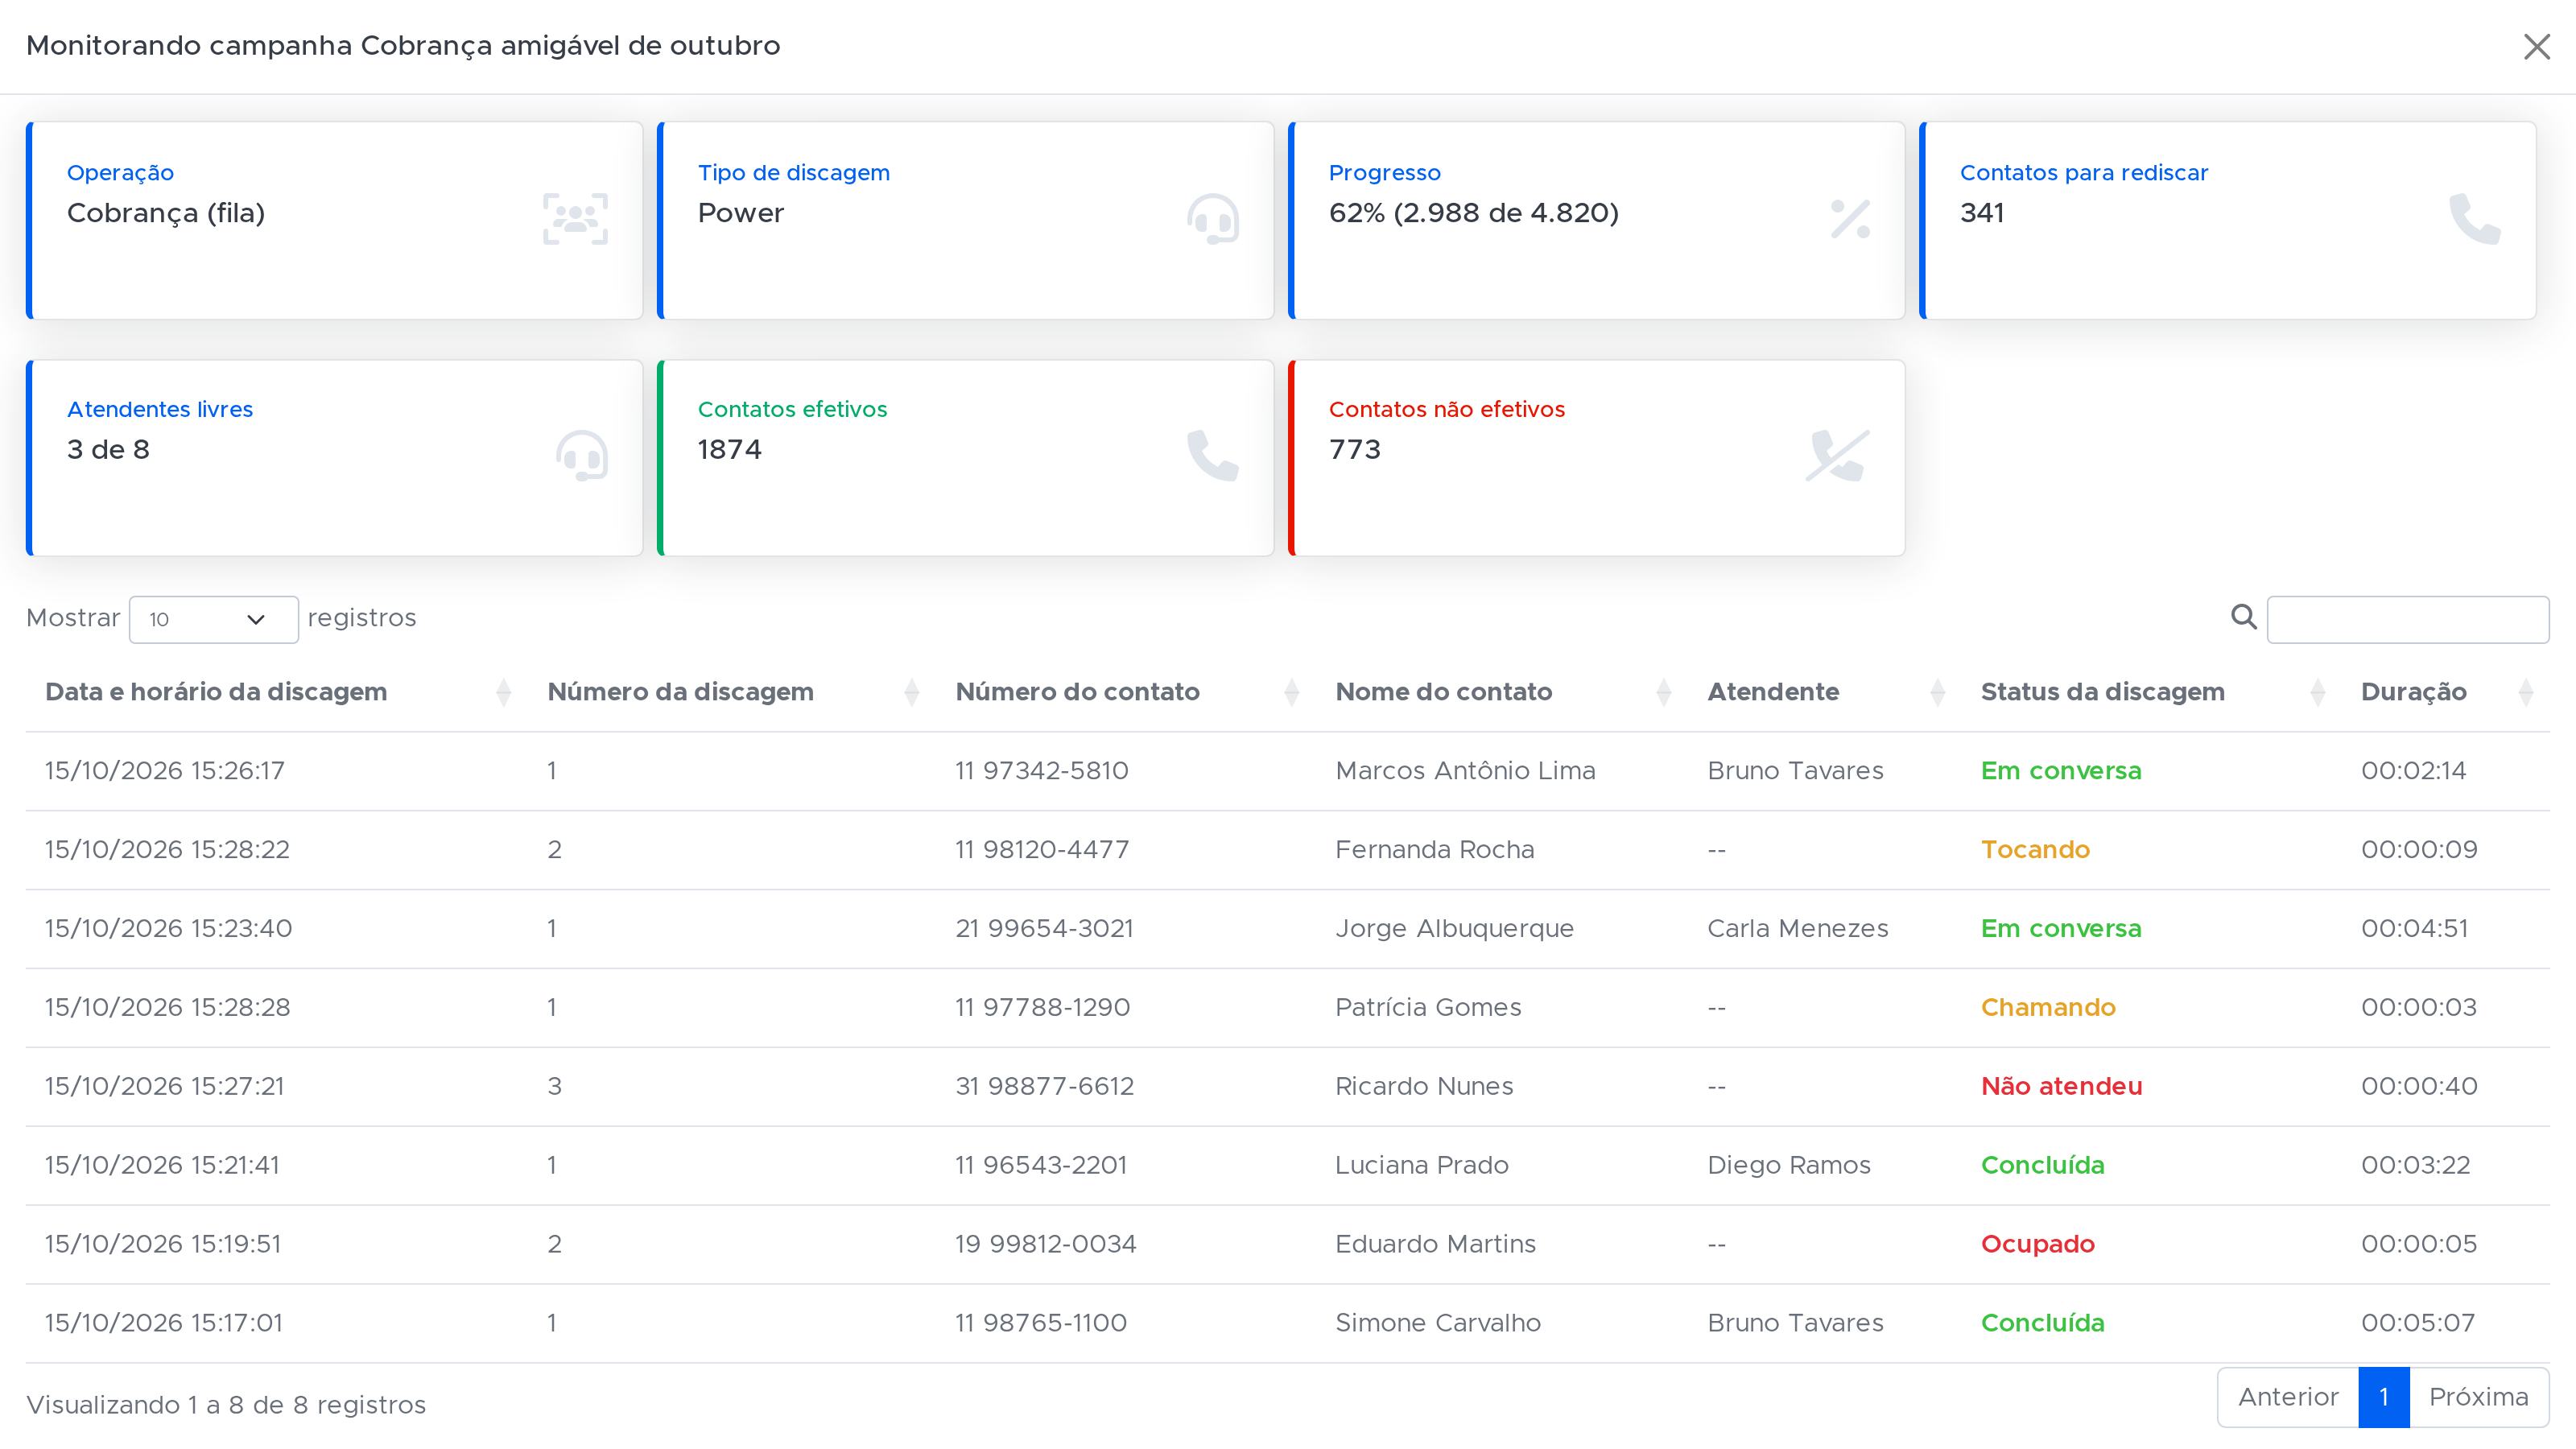The height and width of the screenshot is (1449, 2576).
Task: Click the Não atendeu status
Action: (x=2061, y=1087)
